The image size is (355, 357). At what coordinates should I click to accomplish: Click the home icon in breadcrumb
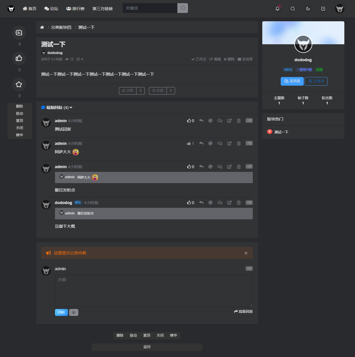tap(42, 27)
